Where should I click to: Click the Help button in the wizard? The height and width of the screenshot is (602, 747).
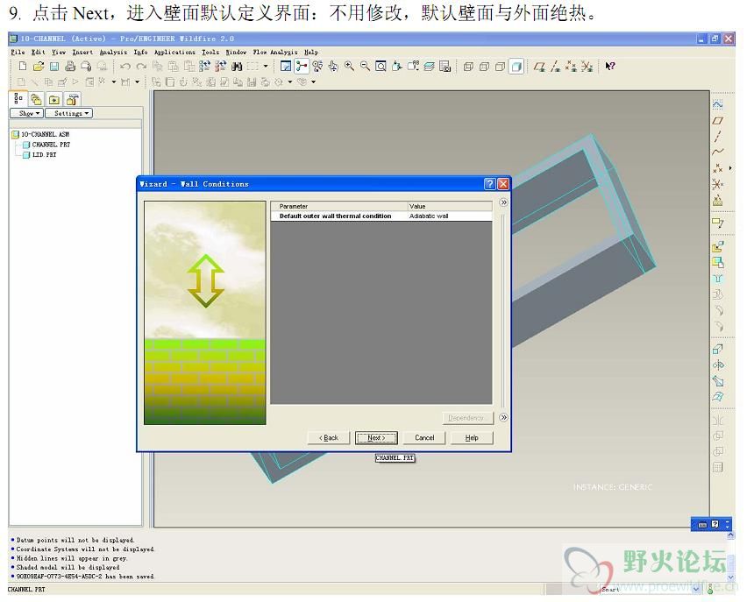click(472, 437)
